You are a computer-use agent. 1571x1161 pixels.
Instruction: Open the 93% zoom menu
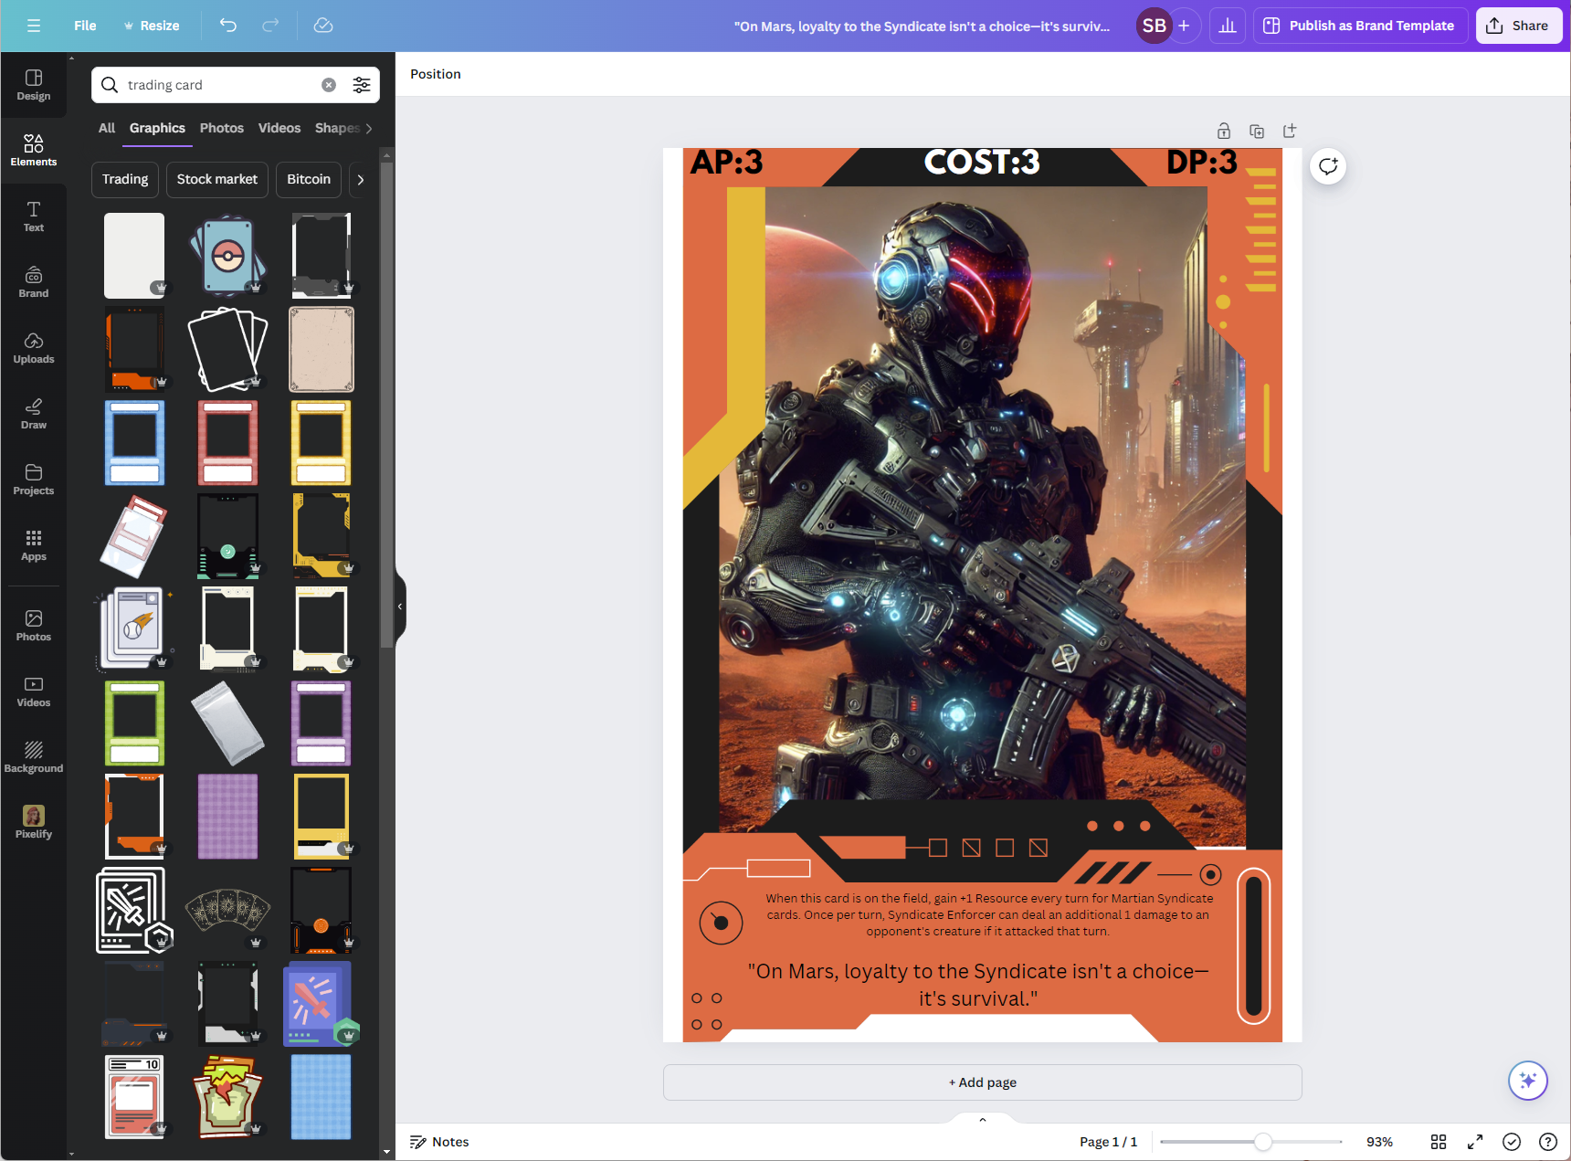click(1379, 1142)
